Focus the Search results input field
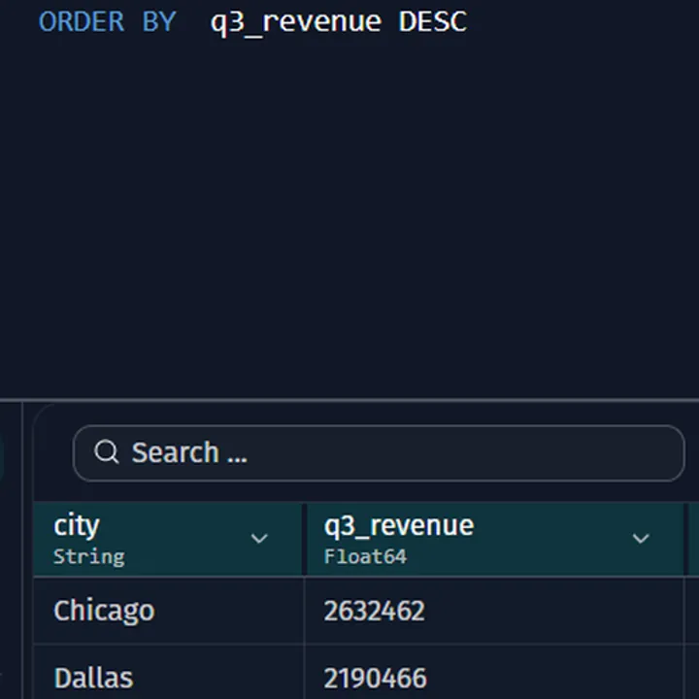 pos(379,453)
